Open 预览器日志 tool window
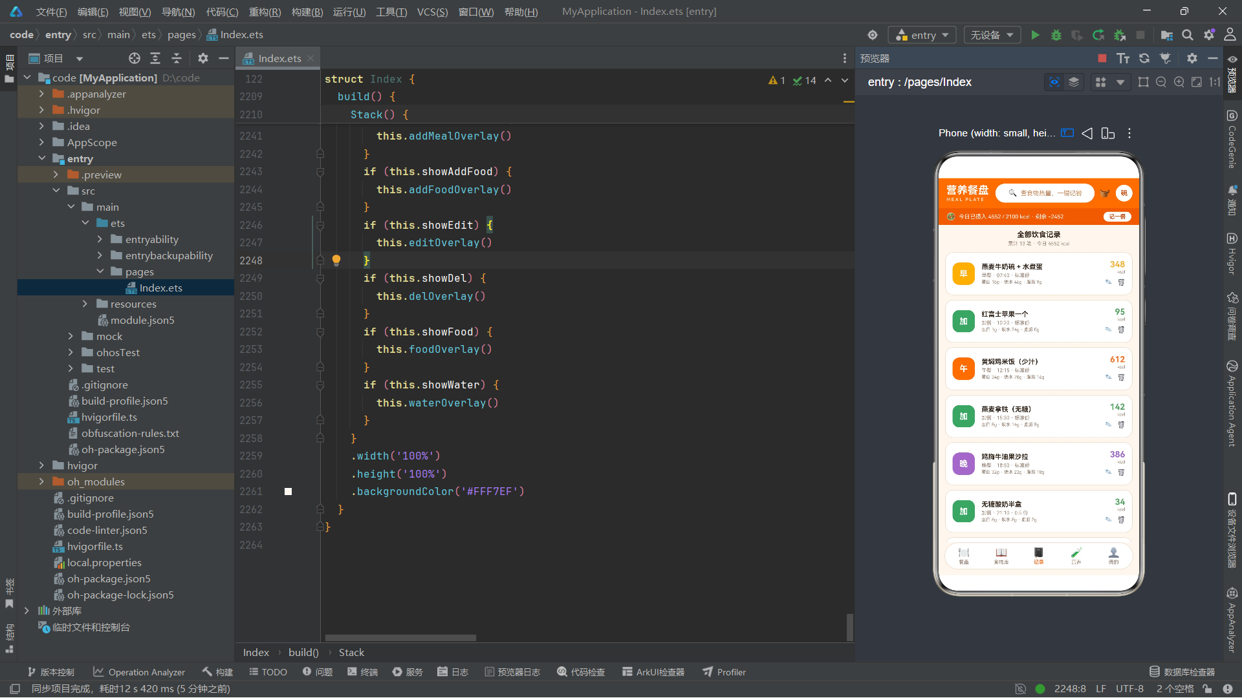 coord(512,672)
